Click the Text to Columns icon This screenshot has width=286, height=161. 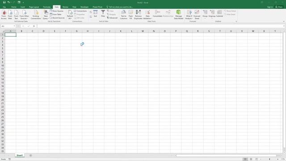pos(123,15)
